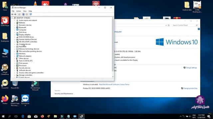Click the Forward arrow in Device Manager toolbar

(x=15, y=14)
